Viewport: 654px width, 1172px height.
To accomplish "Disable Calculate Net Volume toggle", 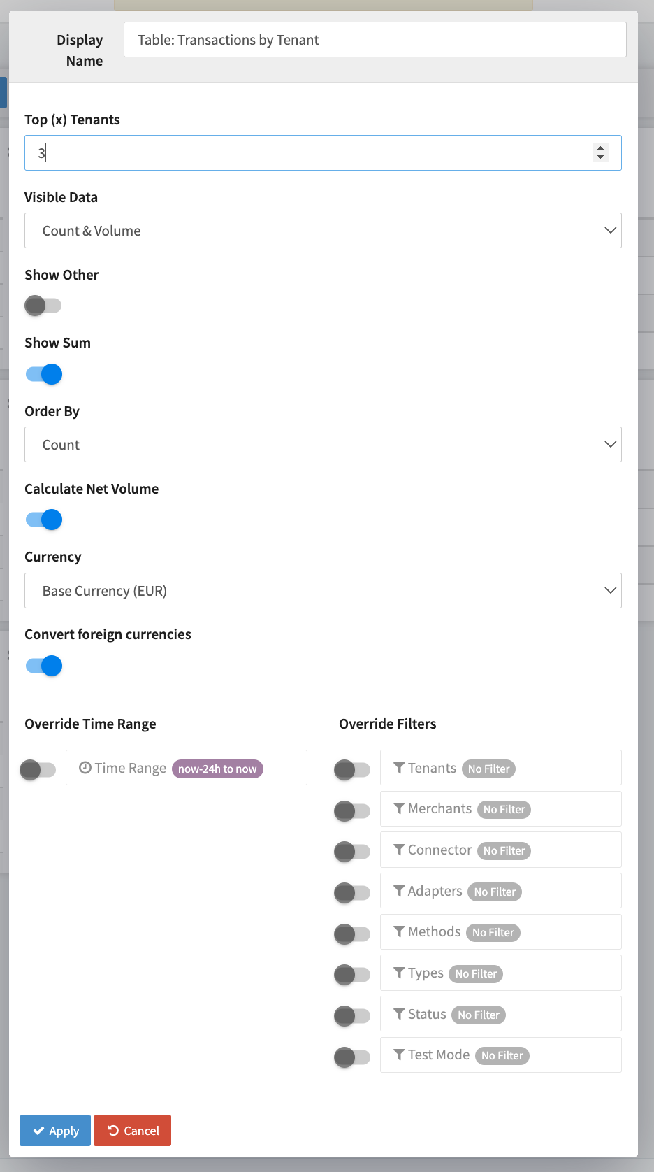I will pyautogui.click(x=44, y=520).
